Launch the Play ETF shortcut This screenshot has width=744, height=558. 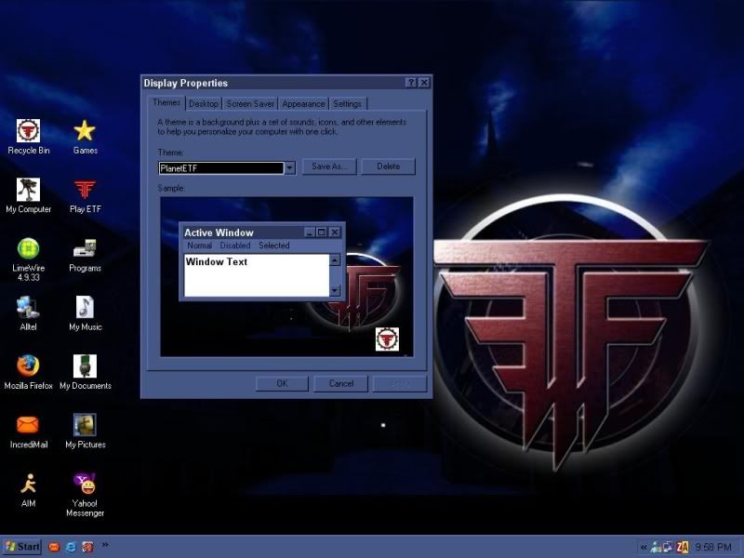[x=85, y=191]
